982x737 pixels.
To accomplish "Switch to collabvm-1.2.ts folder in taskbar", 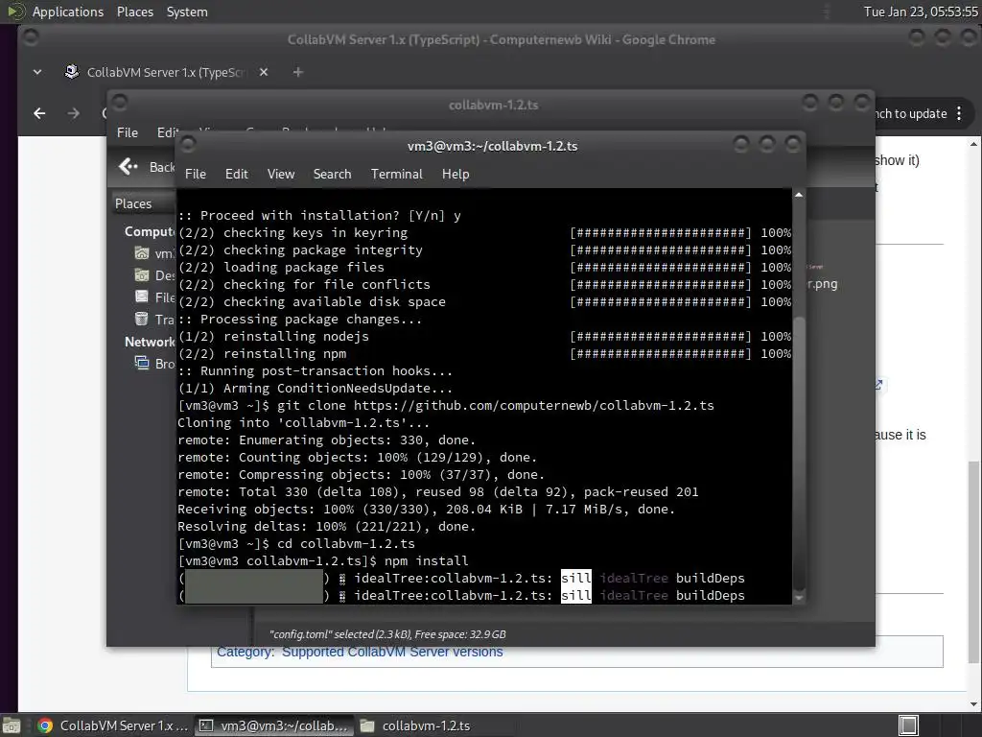I will [x=434, y=725].
